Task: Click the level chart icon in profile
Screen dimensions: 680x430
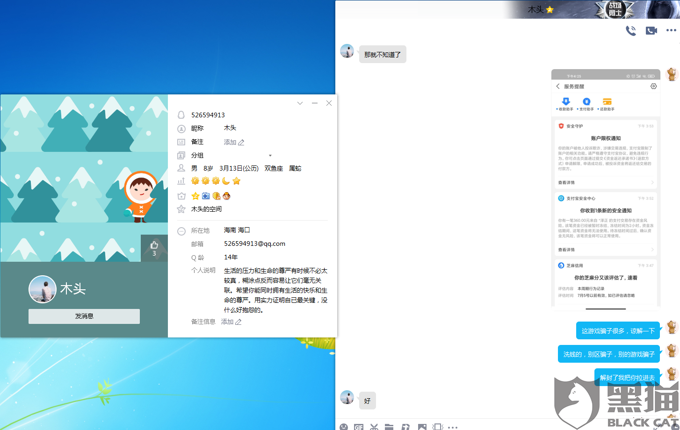Action: [x=181, y=181]
